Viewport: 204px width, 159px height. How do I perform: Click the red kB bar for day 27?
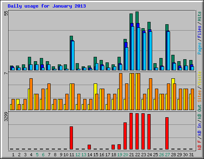point(167,133)
